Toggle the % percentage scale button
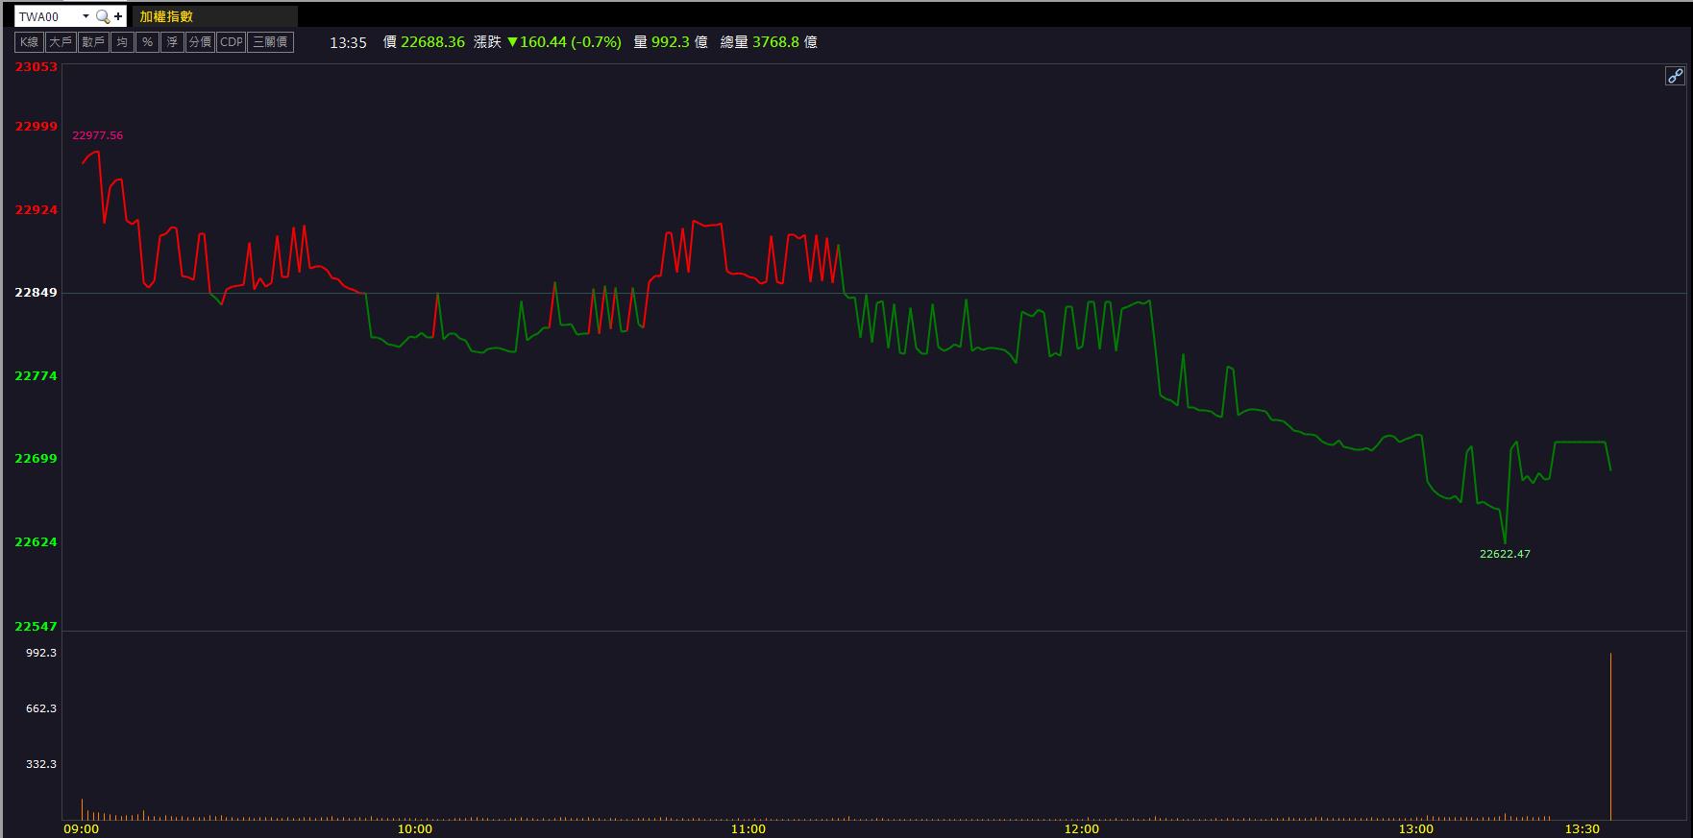Screen dimensions: 1693x838 147,42
